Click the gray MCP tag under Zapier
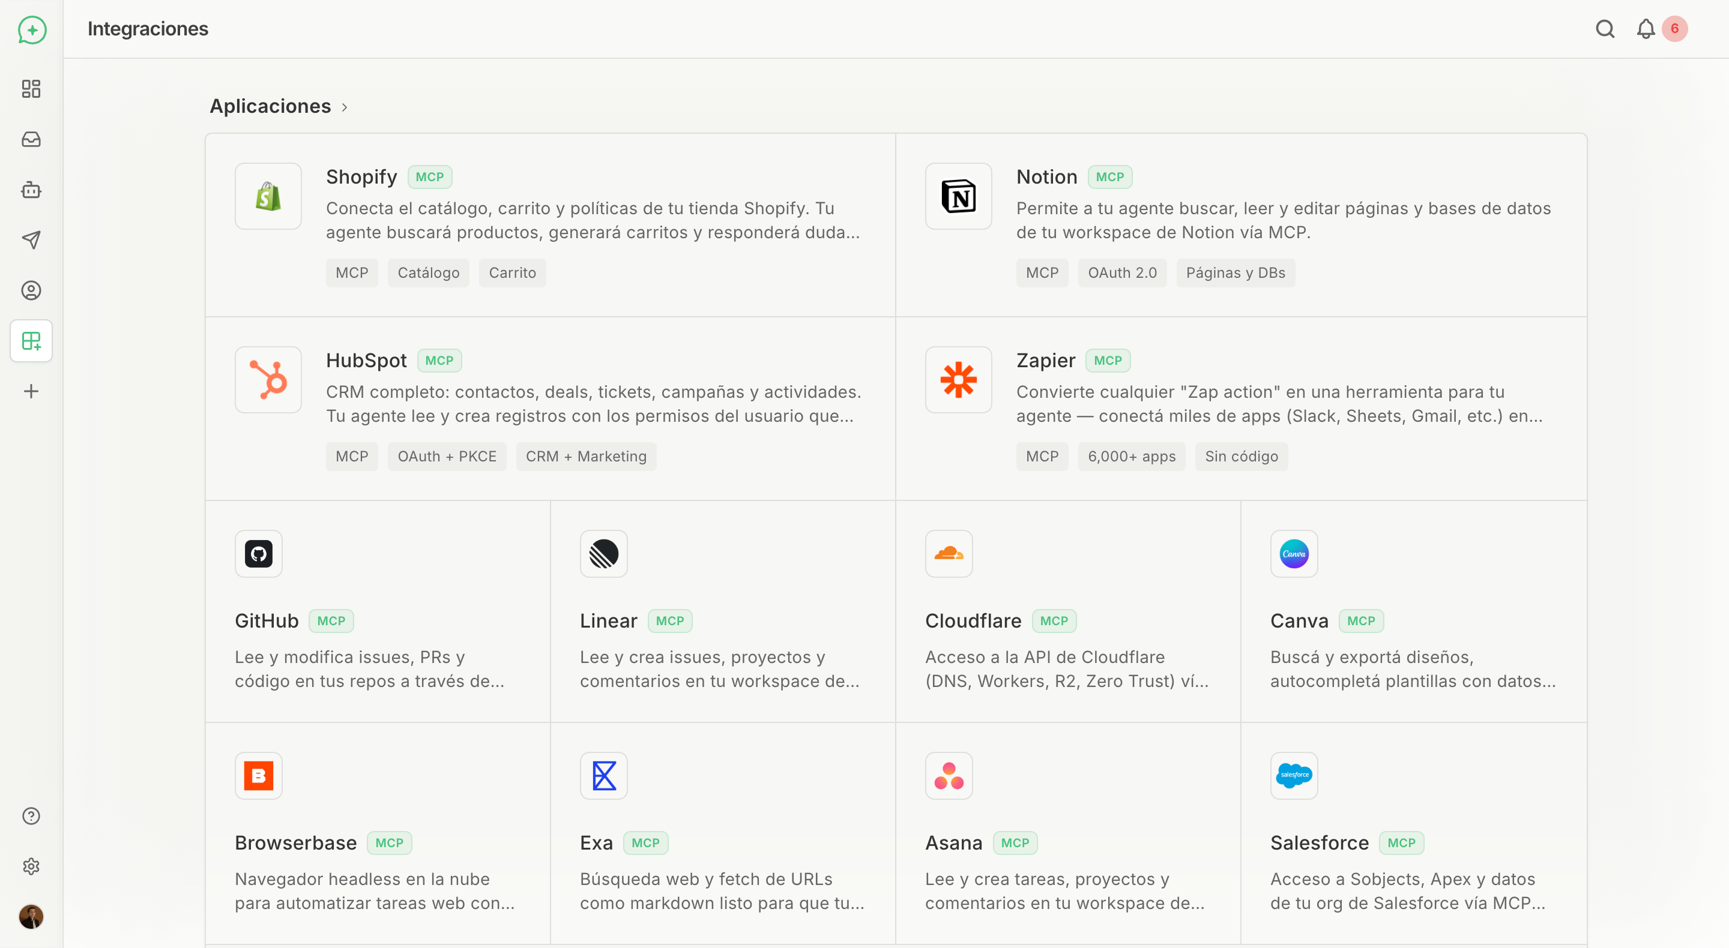1729x948 pixels. click(x=1042, y=457)
